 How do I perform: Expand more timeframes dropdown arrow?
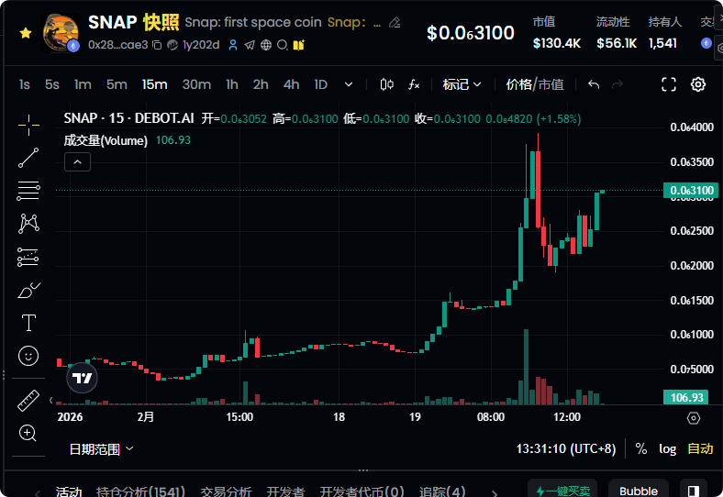pos(349,84)
